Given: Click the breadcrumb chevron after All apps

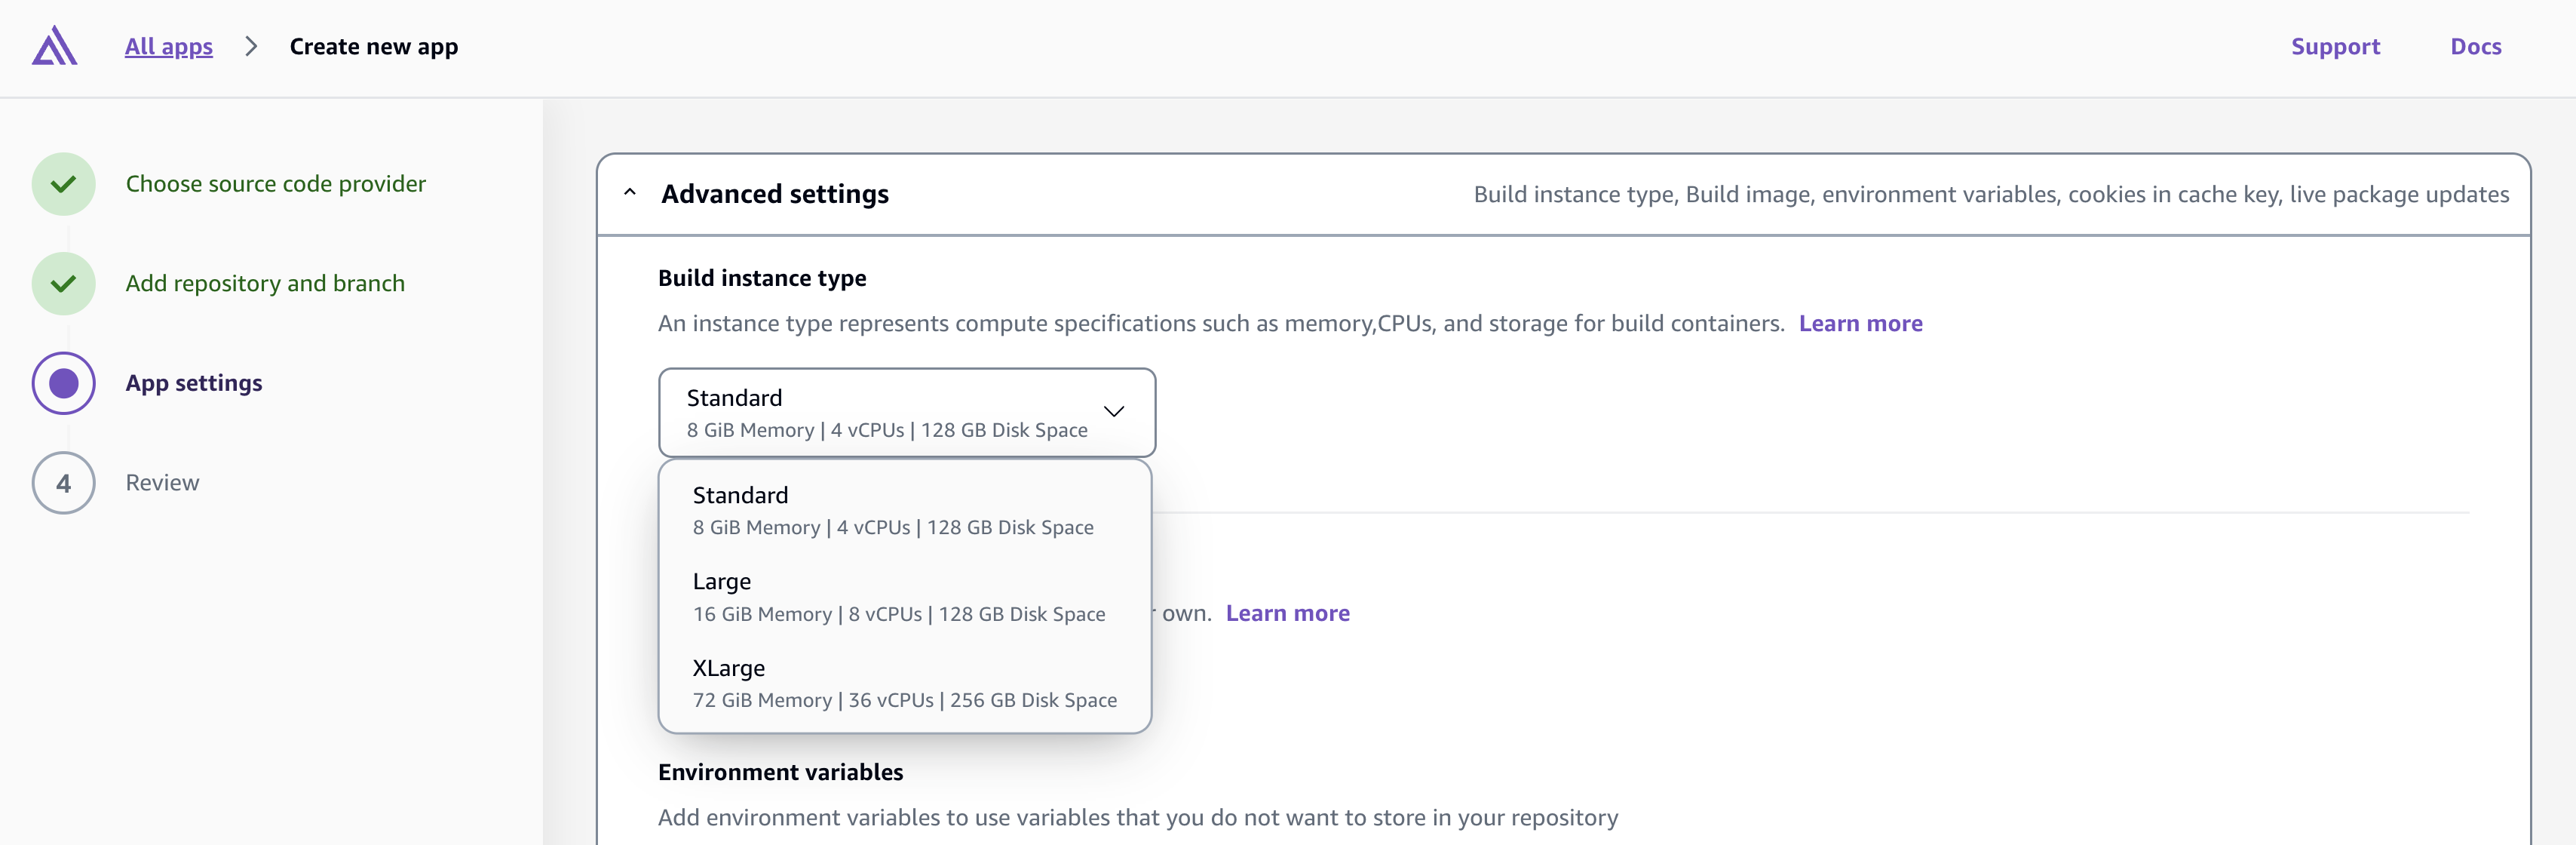Looking at the screenshot, I should pyautogui.click(x=252, y=46).
